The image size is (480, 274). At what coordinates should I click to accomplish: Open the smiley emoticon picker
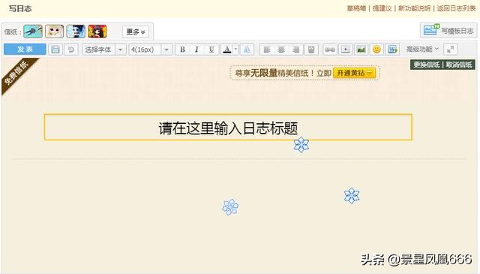pyautogui.click(x=376, y=50)
